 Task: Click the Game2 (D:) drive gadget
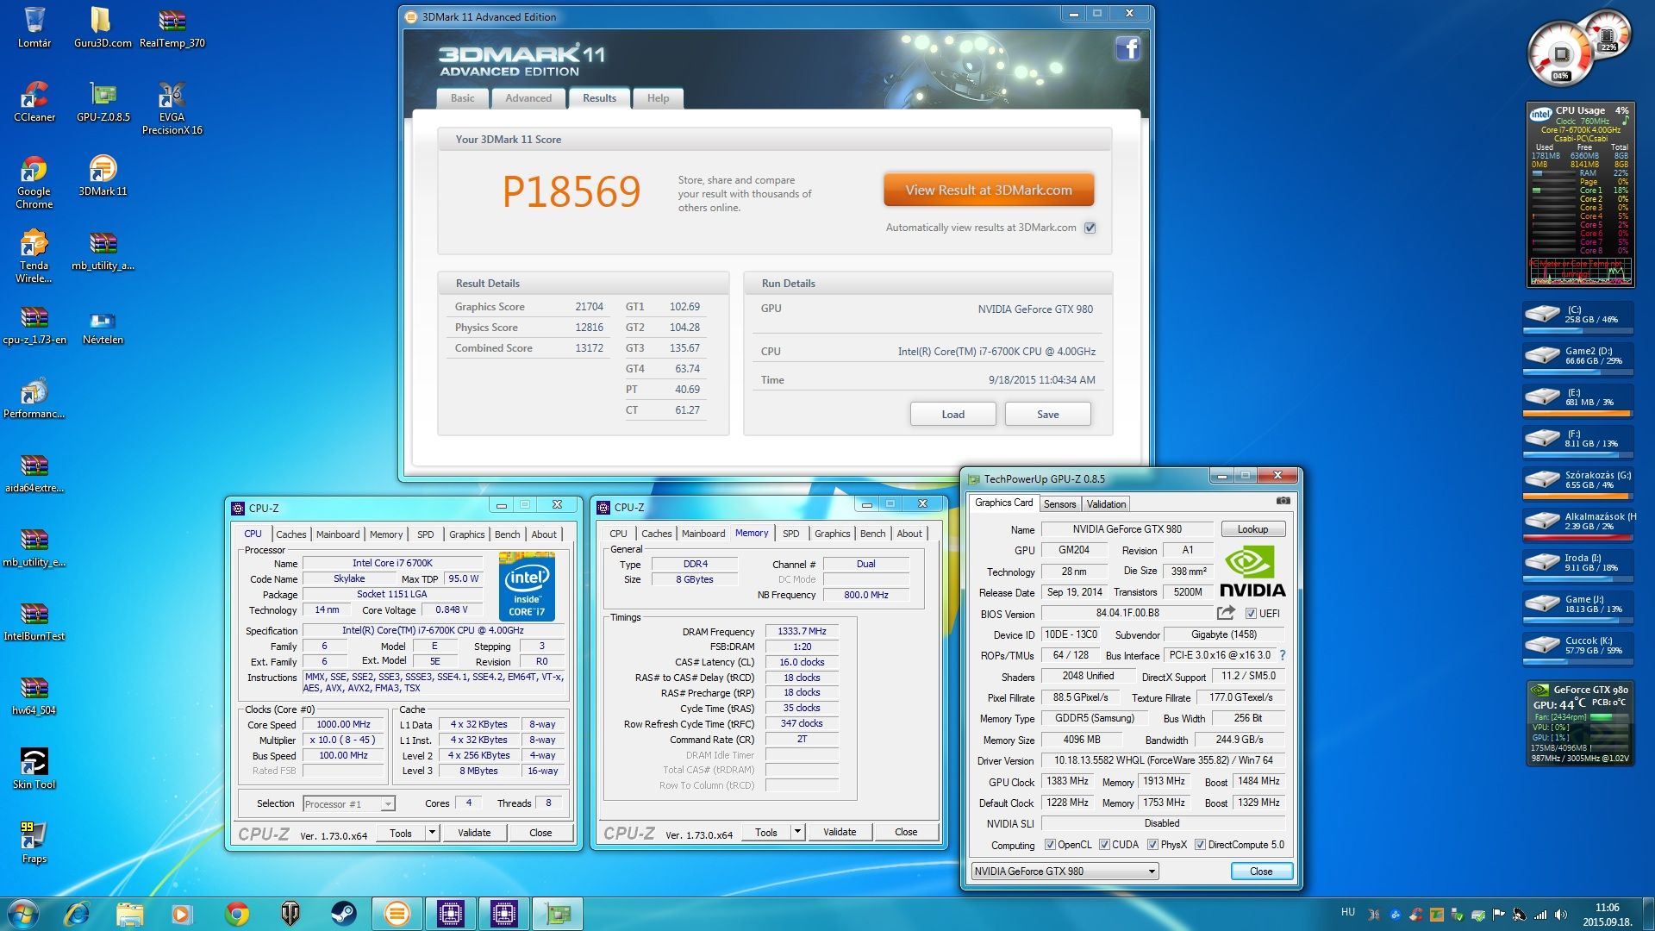pos(1577,356)
